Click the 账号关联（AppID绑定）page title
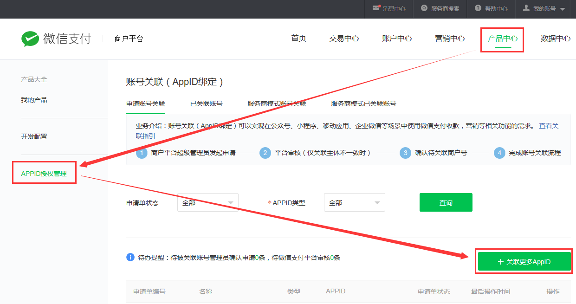Image resolution: width=576 pixels, height=304 pixels. point(175,82)
